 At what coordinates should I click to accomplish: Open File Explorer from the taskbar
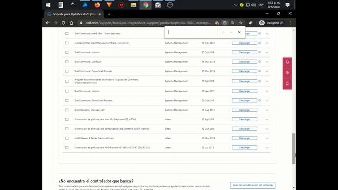coord(134,5)
